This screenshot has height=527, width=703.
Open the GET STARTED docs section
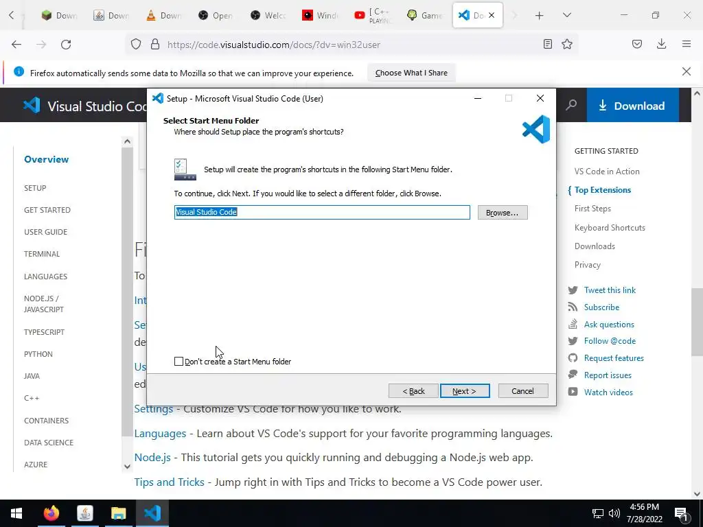(x=47, y=210)
